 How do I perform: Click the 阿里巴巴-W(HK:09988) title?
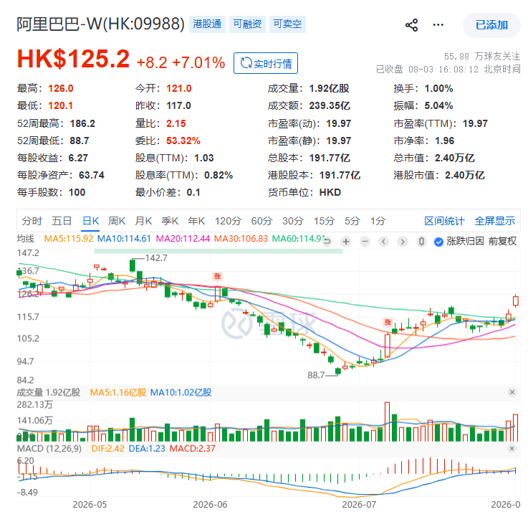pos(101,24)
